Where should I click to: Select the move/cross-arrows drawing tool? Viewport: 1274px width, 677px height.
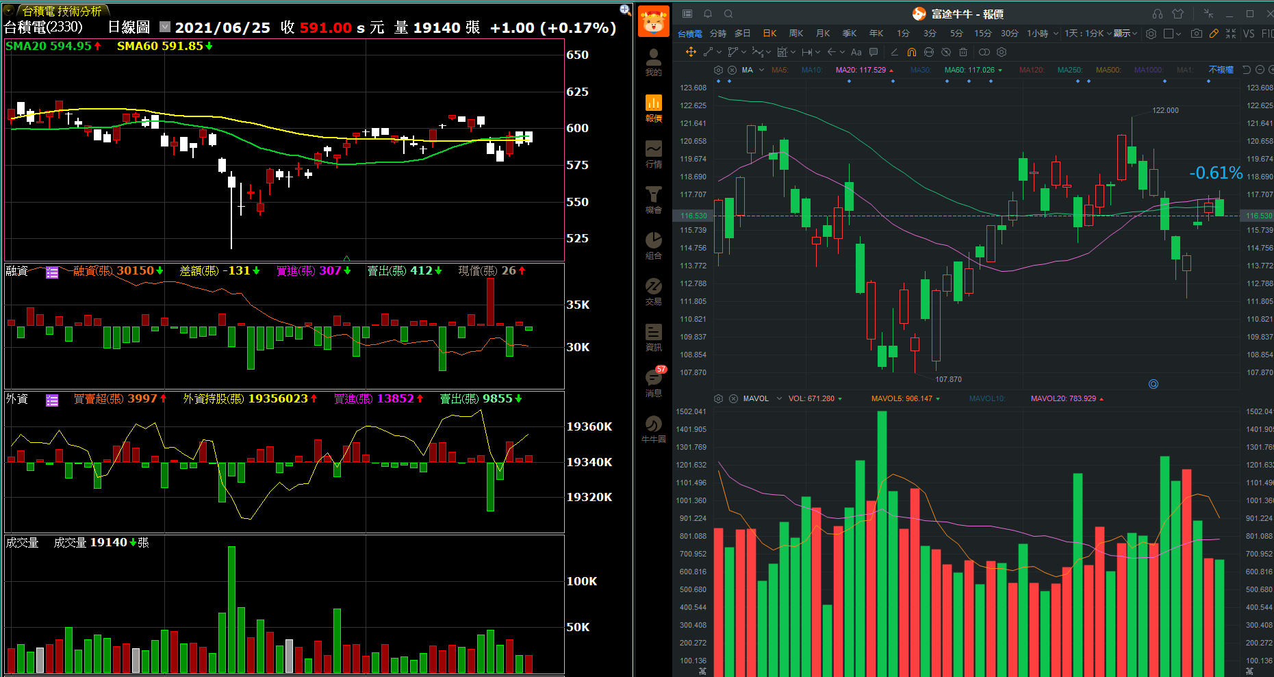pyautogui.click(x=691, y=52)
